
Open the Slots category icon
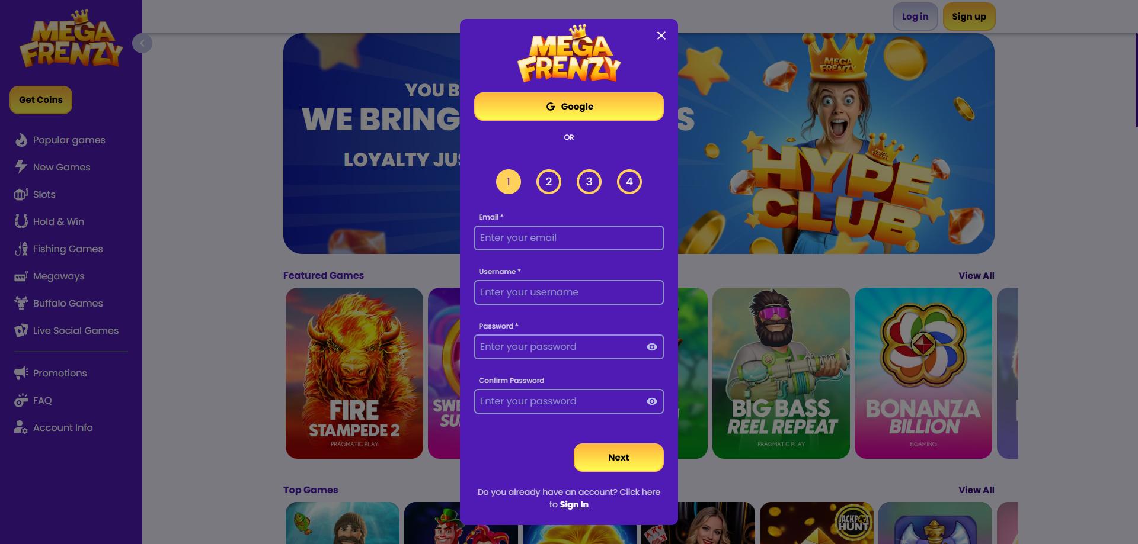tap(21, 194)
